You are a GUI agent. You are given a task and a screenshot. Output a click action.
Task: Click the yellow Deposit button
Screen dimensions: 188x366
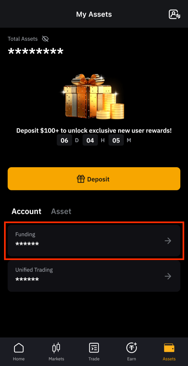(94, 179)
